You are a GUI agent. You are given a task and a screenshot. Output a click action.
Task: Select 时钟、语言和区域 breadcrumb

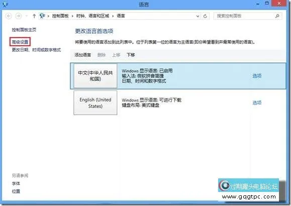coord(92,16)
